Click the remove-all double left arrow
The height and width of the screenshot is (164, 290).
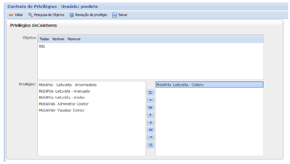(x=151, y=130)
